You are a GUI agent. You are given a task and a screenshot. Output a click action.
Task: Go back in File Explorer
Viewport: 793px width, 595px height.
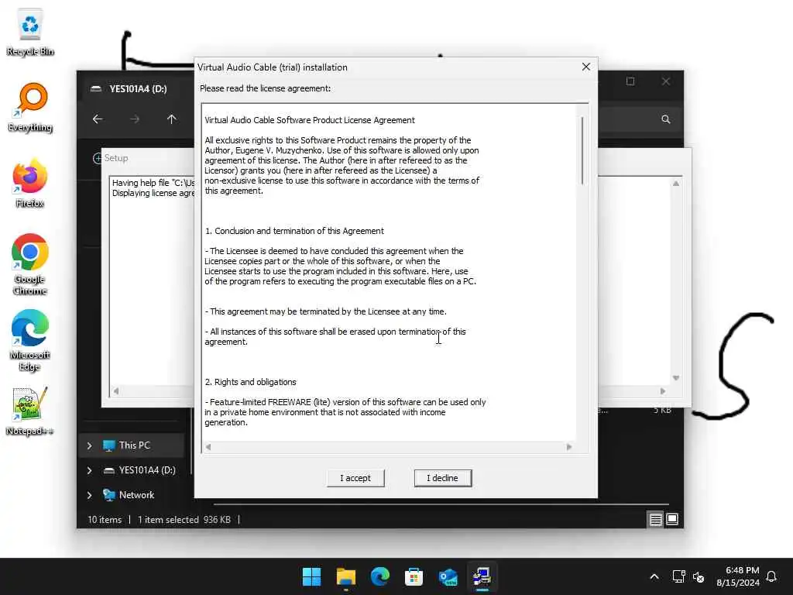(98, 119)
